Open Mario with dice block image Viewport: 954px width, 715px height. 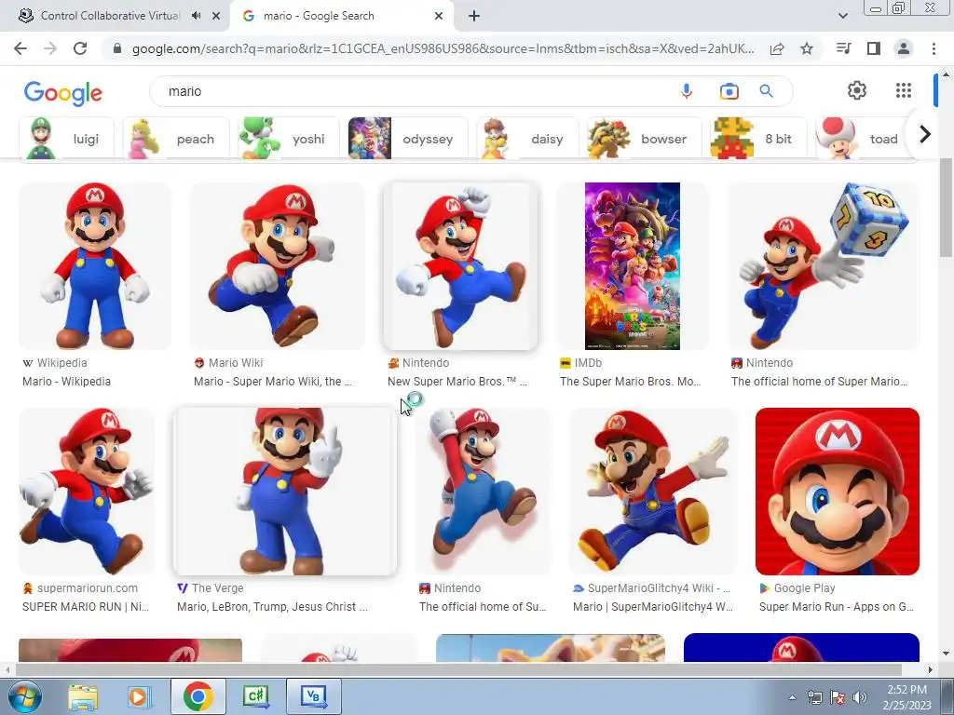point(824,266)
